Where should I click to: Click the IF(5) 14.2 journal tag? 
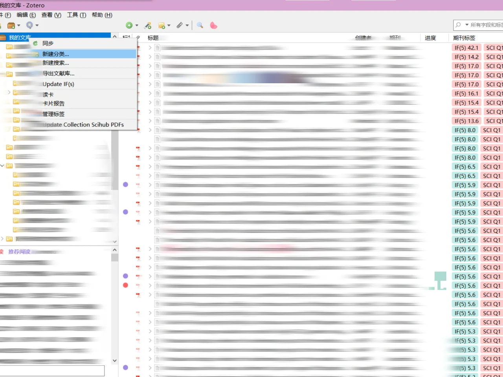point(466,57)
